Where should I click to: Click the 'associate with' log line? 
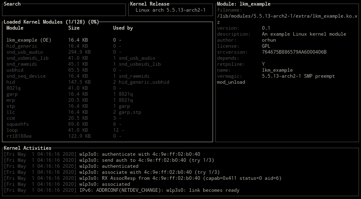(112, 172)
